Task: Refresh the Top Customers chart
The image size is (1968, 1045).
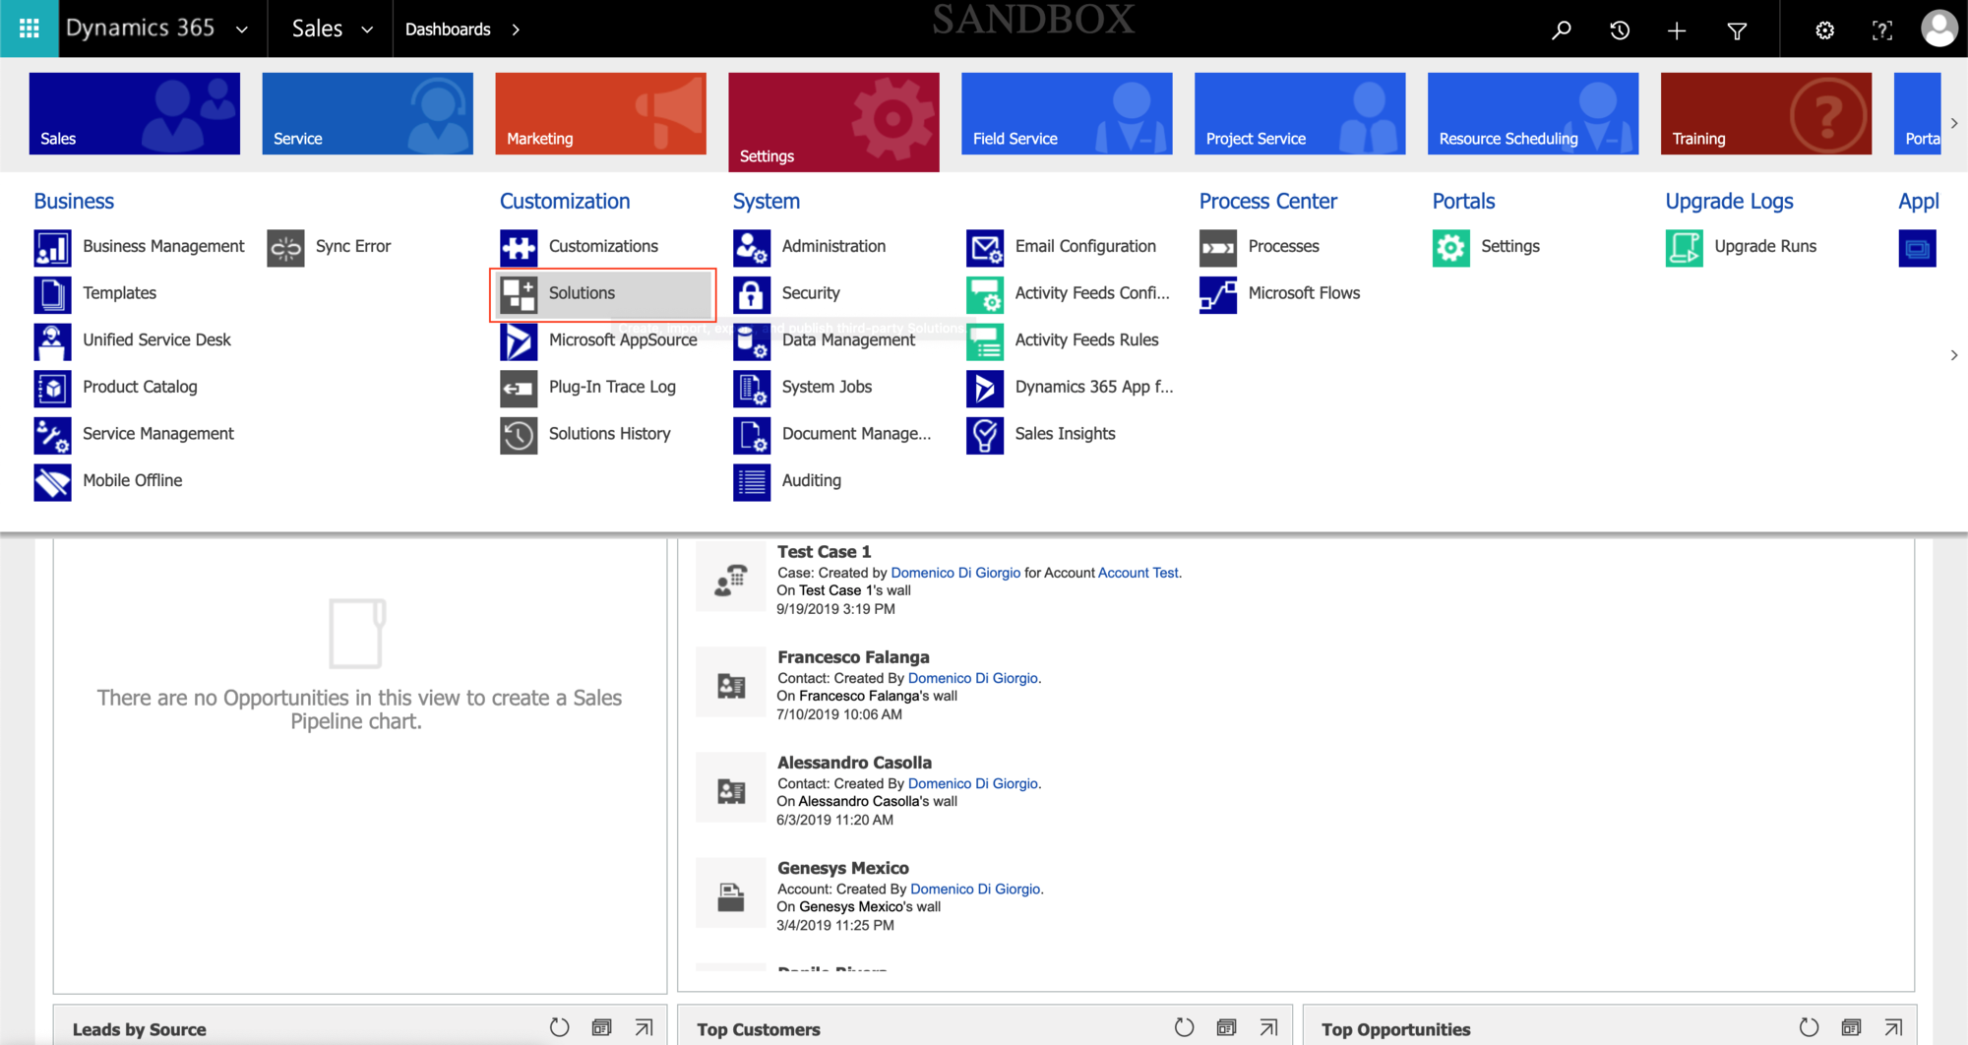Action: point(1185,1027)
